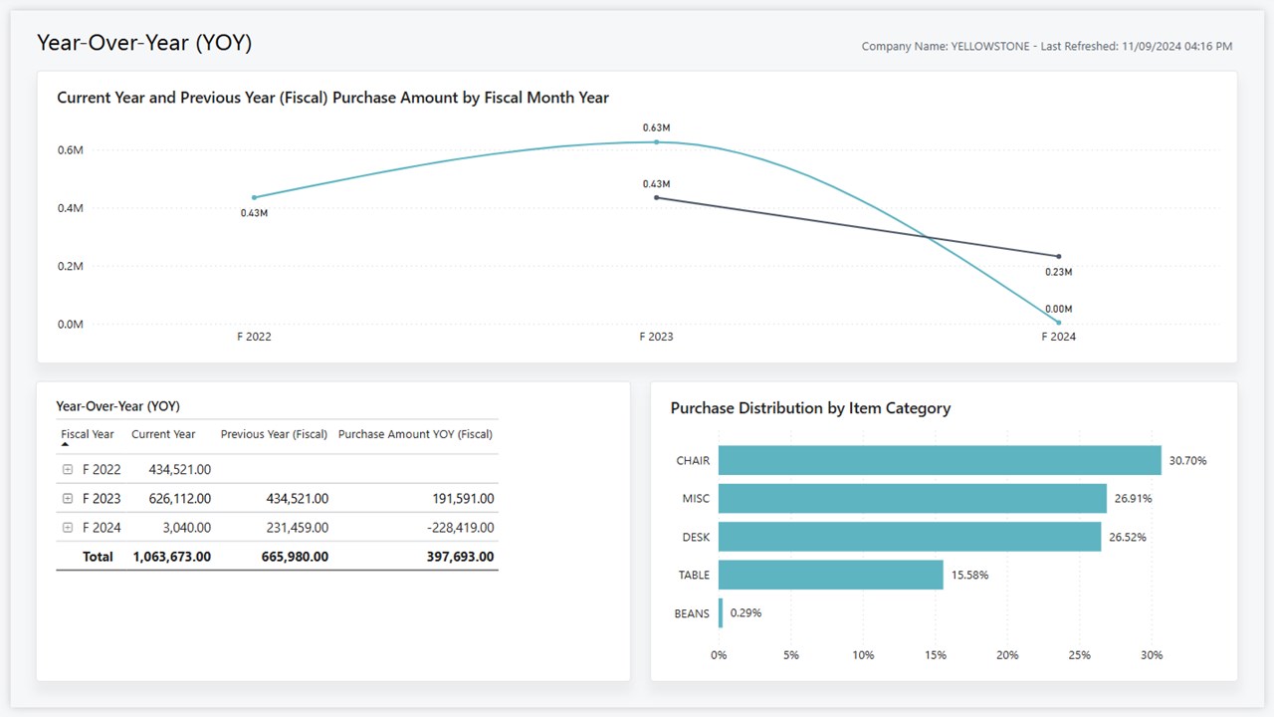Click the Total row label
This screenshot has height=717, width=1274.
[98, 557]
